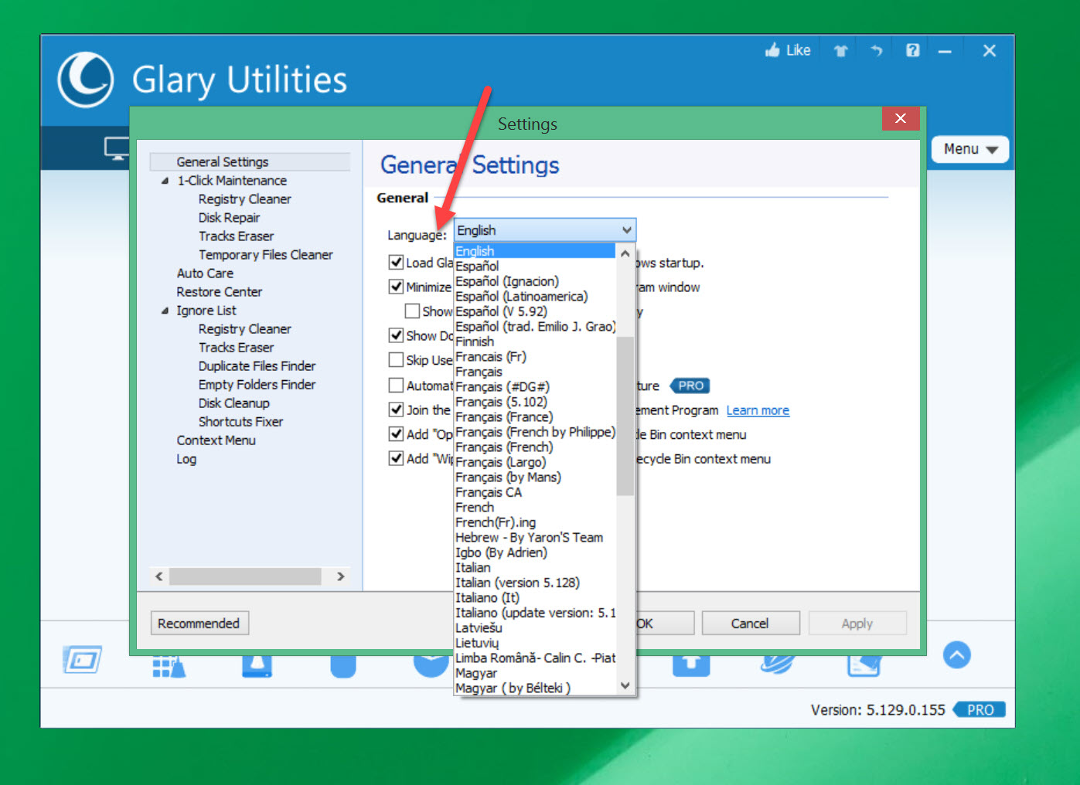Open the Menu dropdown in main window
This screenshot has width=1080, height=785.
pos(970,149)
